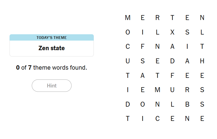Image resolution: width=217 pixels, height=139 pixels.
Task: Click the Today's Theme header banner
Action: click(x=52, y=38)
